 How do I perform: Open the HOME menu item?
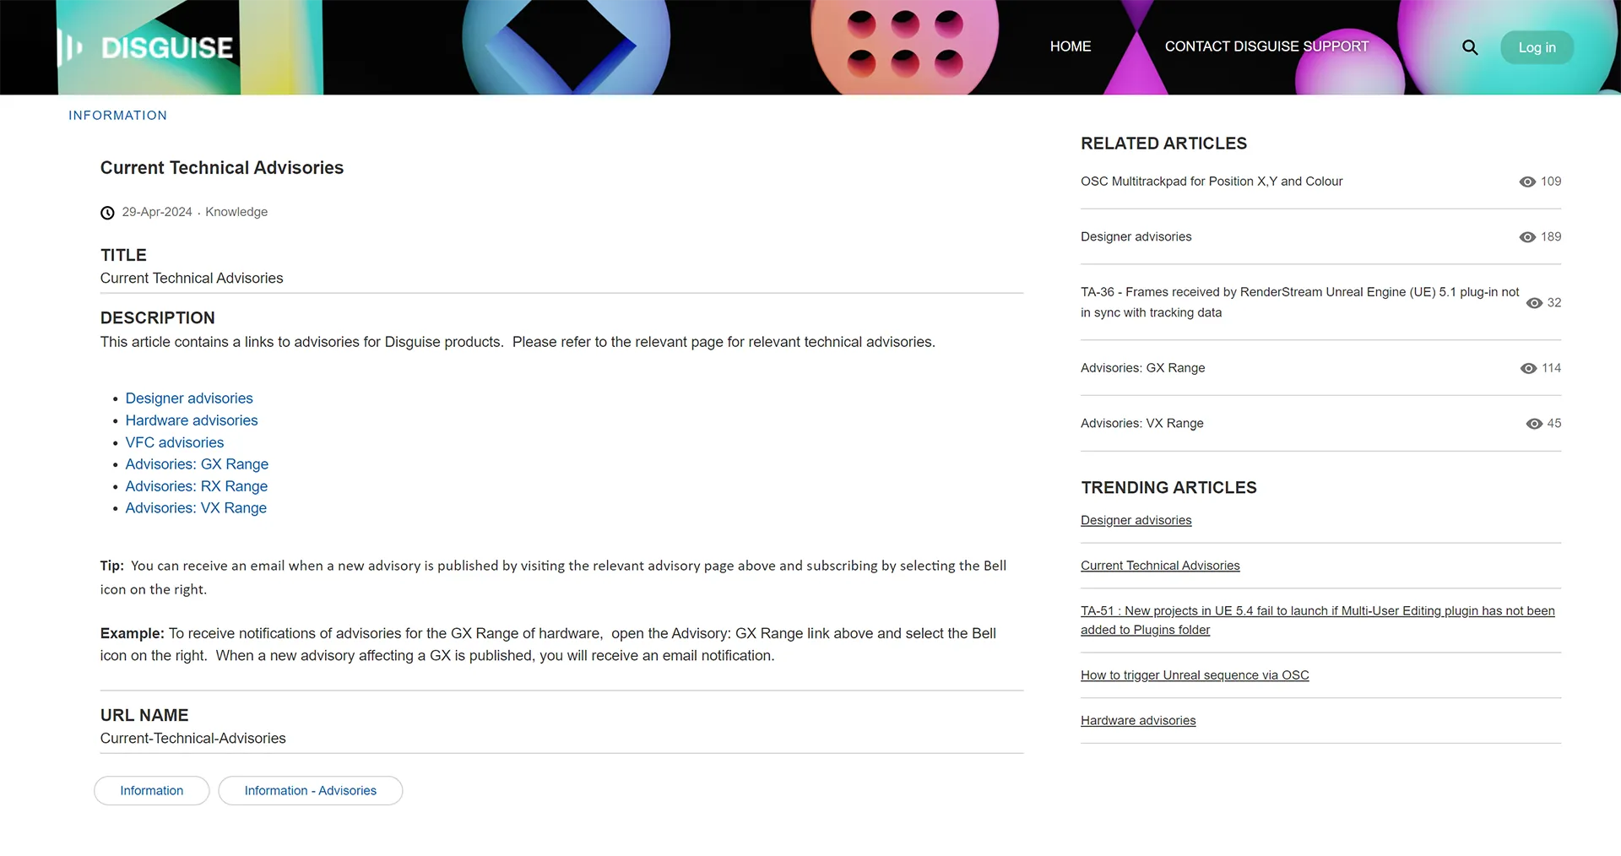tap(1070, 46)
